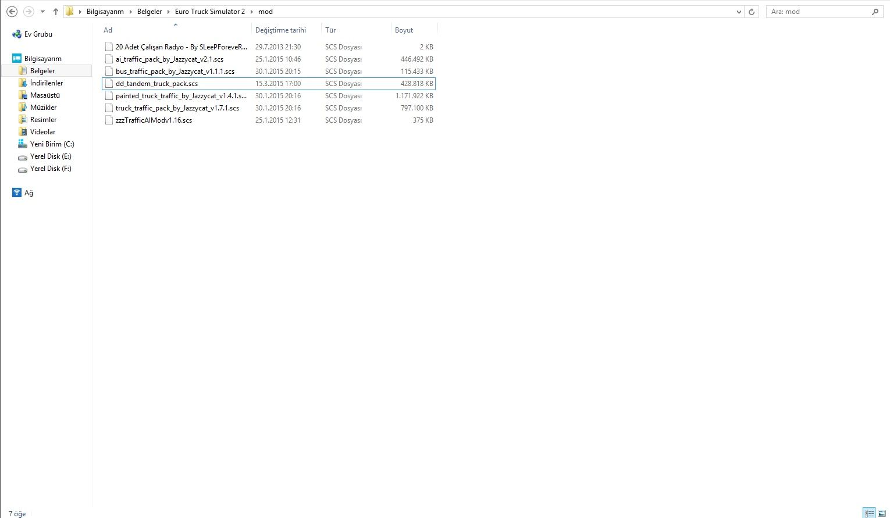This screenshot has height=518, width=890.
Task: Open Belgeler in the sidebar
Action: (42, 71)
